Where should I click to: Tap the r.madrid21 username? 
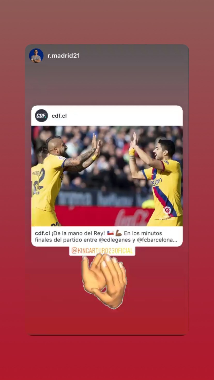(64, 56)
